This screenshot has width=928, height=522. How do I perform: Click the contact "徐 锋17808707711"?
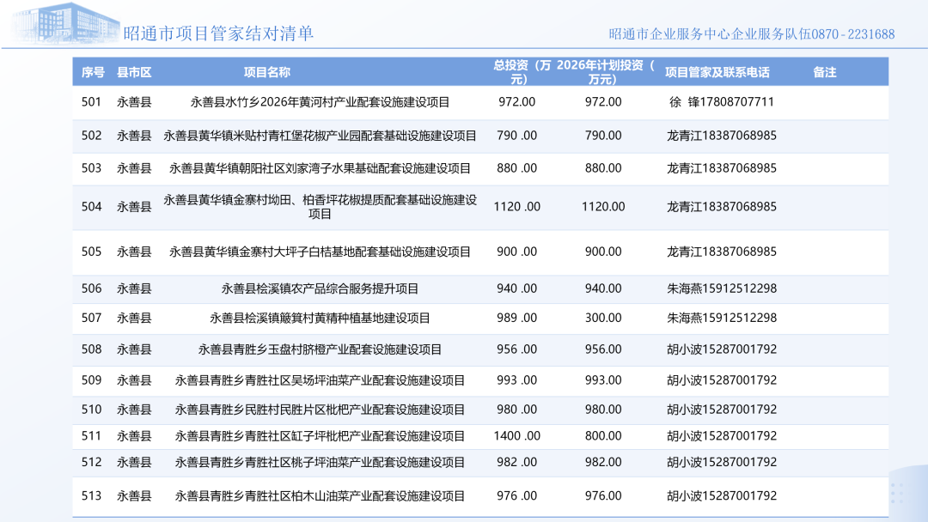point(722,101)
